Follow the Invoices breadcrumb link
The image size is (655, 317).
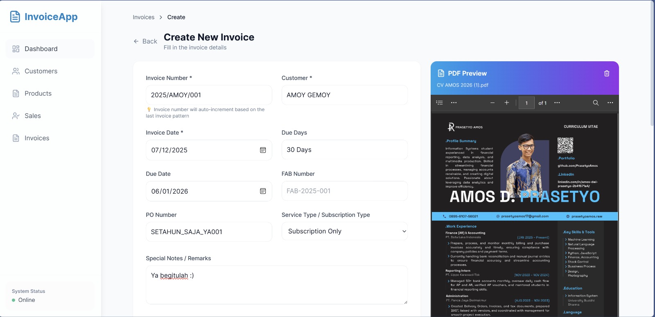(144, 17)
